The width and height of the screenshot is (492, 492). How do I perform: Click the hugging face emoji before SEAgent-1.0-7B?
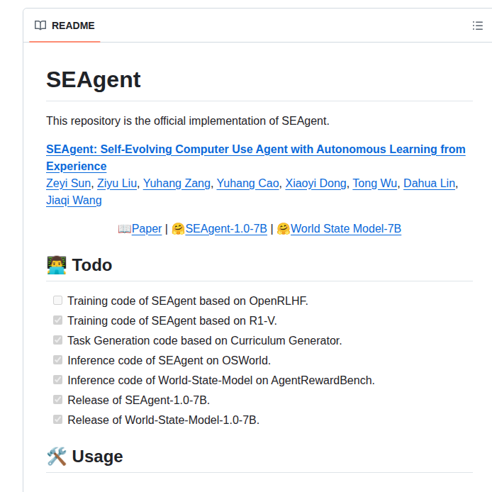[x=178, y=229]
